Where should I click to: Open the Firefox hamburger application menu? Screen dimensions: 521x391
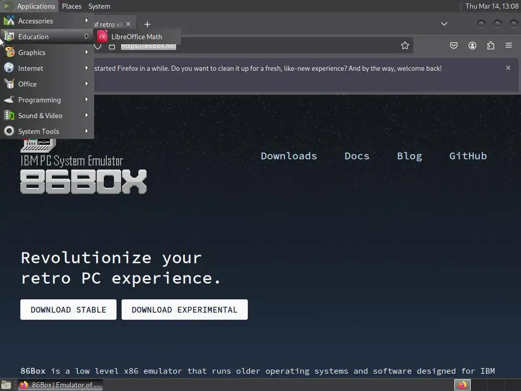click(509, 45)
